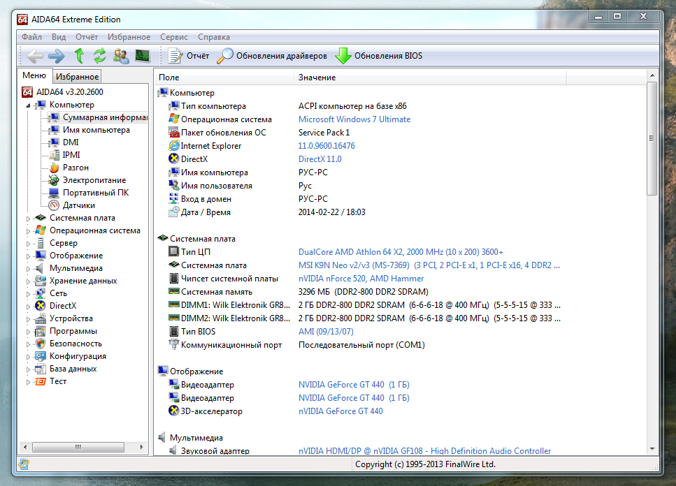Click the Электропитание power icon
The height and width of the screenshot is (486, 676).
[54, 180]
